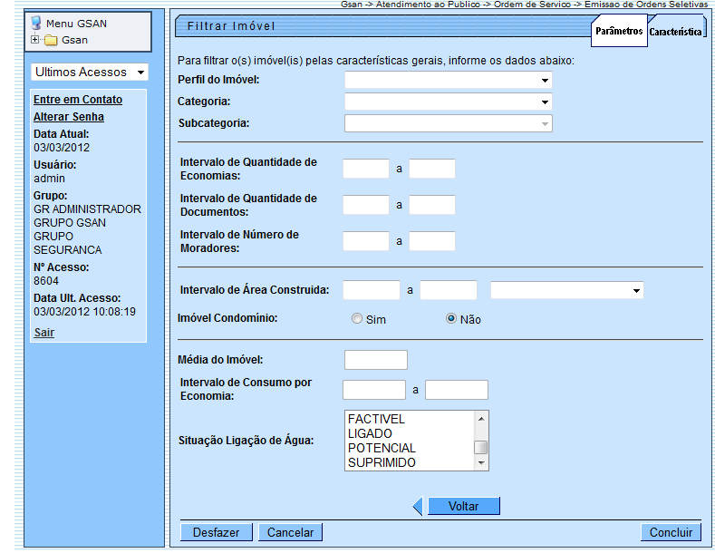Click the Voltar button

point(463,506)
